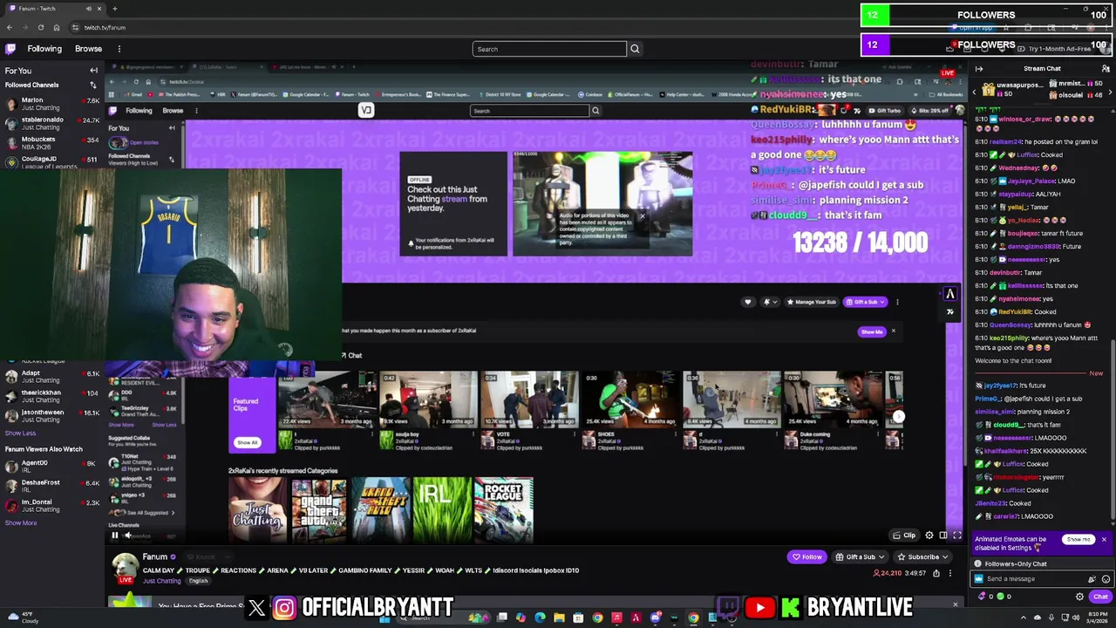Focus the main Twitch Search field
The height and width of the screenshot is (628, 1116).
(549, 49)
